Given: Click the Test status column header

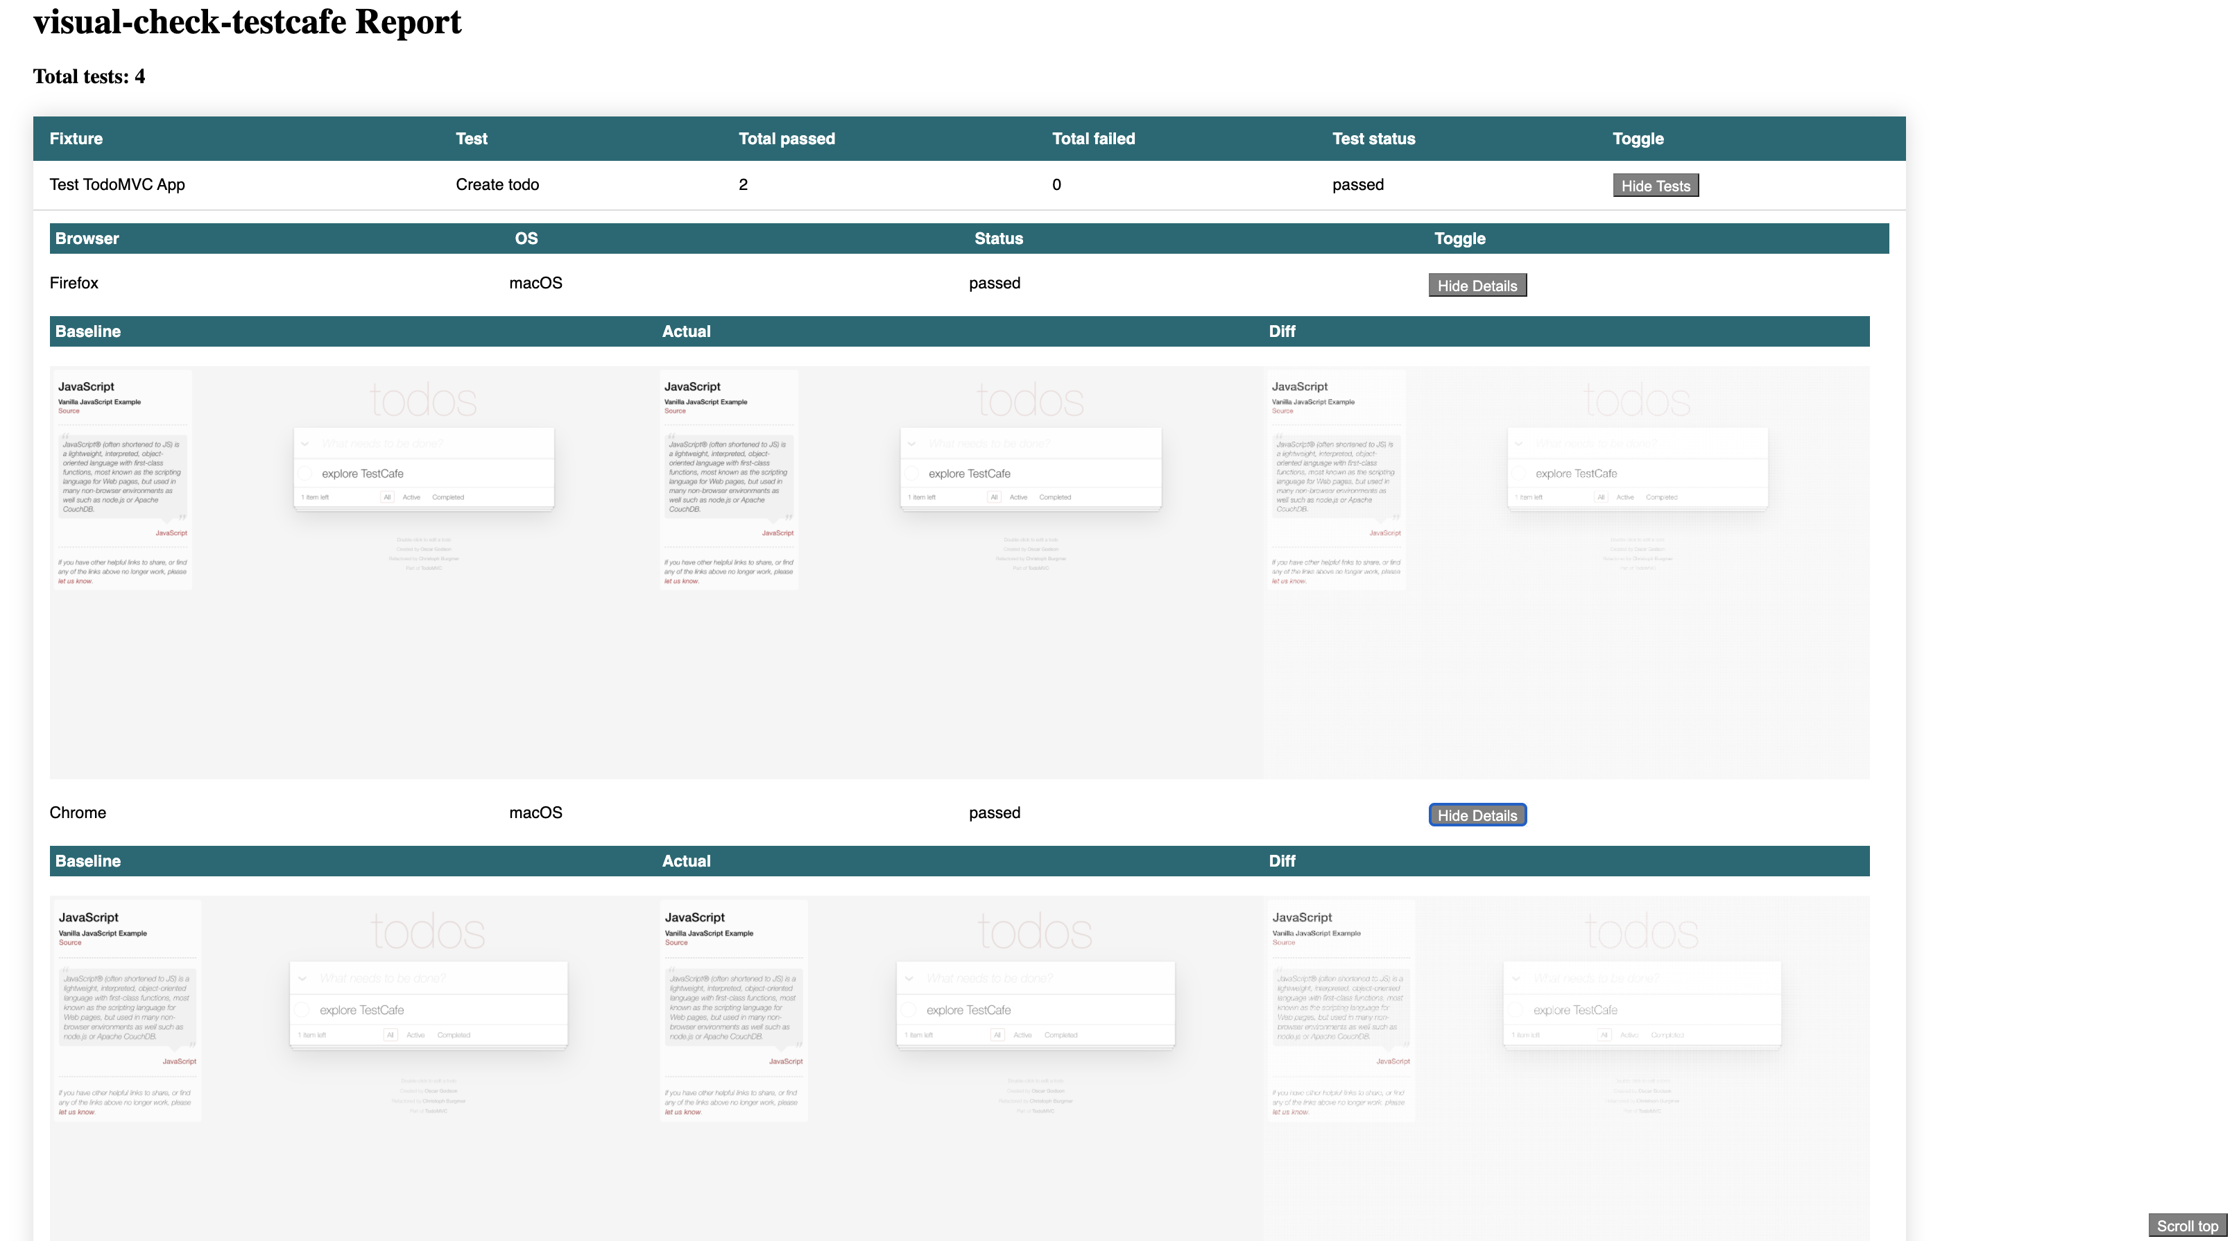Looking at the screenshot, I should [x=1373, y=139].
